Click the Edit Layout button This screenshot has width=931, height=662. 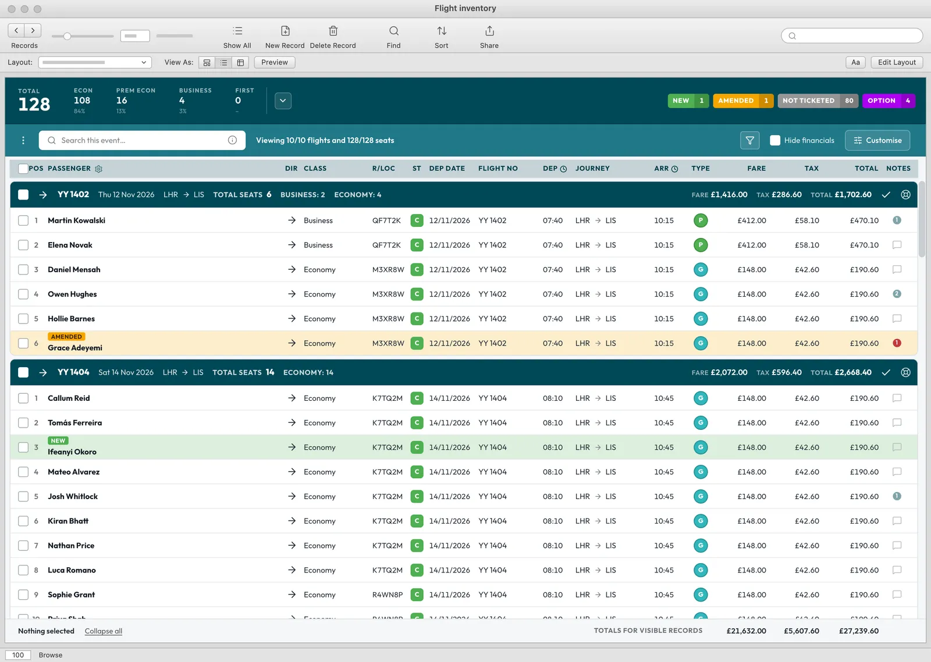(897, 62)
